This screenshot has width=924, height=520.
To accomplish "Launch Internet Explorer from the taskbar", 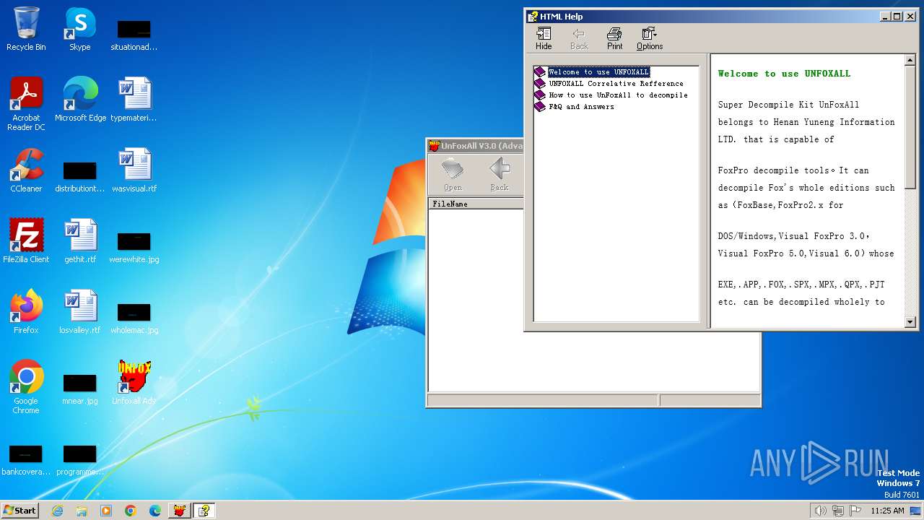I will coord(57,511).
